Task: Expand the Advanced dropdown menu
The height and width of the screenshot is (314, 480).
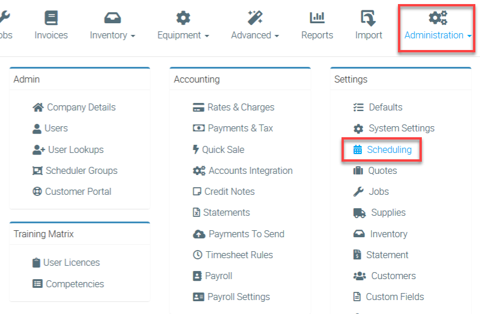Action: [255, 35]
